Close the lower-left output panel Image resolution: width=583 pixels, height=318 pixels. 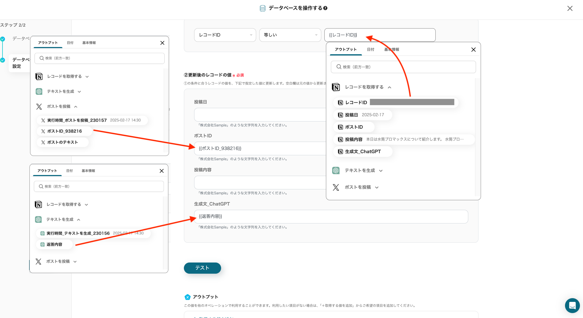click(x=162, y=171)
